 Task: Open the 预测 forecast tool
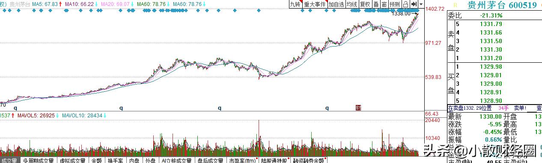(x=394, y=4)
